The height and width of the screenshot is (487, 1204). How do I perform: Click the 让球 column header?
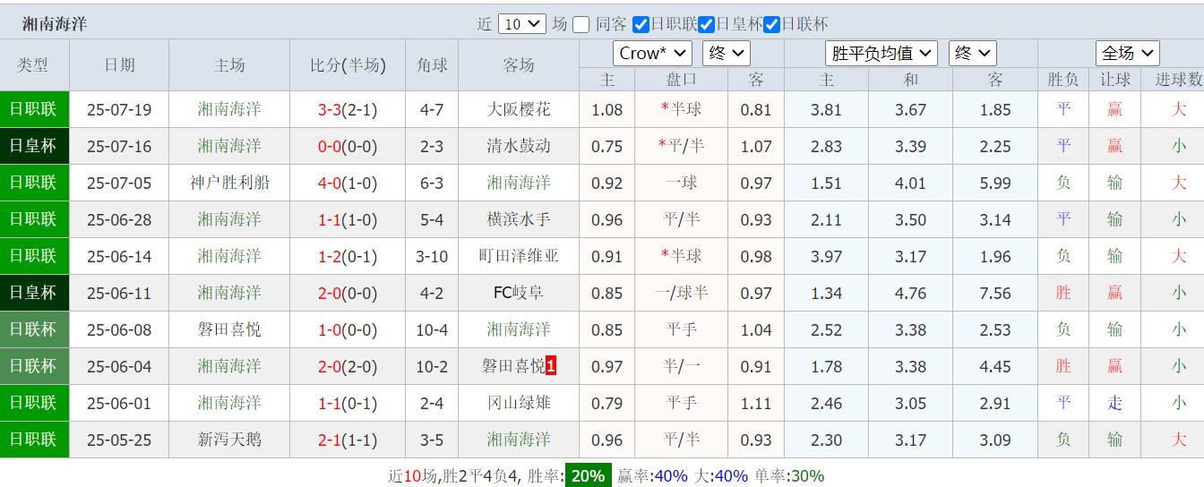[x=1114, y=80]
